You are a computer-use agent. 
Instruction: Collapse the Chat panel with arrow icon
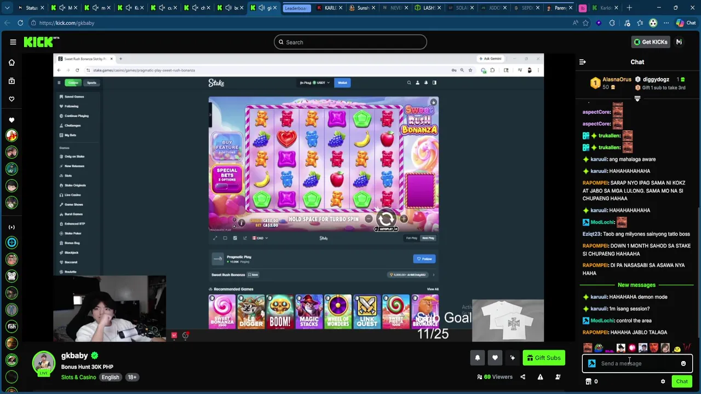(x=583, y=62)
